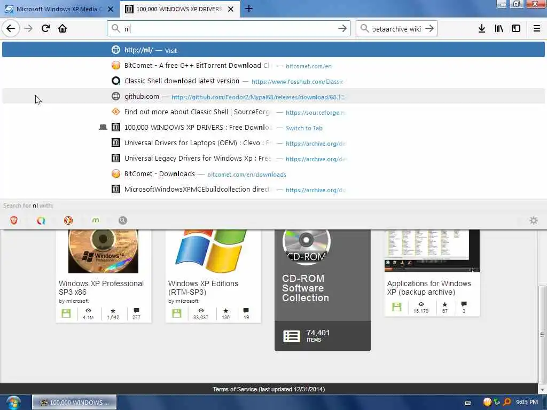Choose BitComet free C++ BitTorrent suggestion
547x410 pixels.
coord(273,66)
